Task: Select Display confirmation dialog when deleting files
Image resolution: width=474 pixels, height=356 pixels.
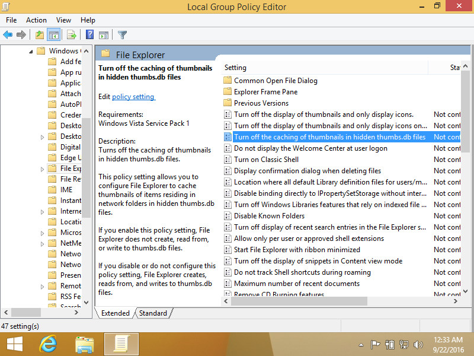Action: click(308, 171)
